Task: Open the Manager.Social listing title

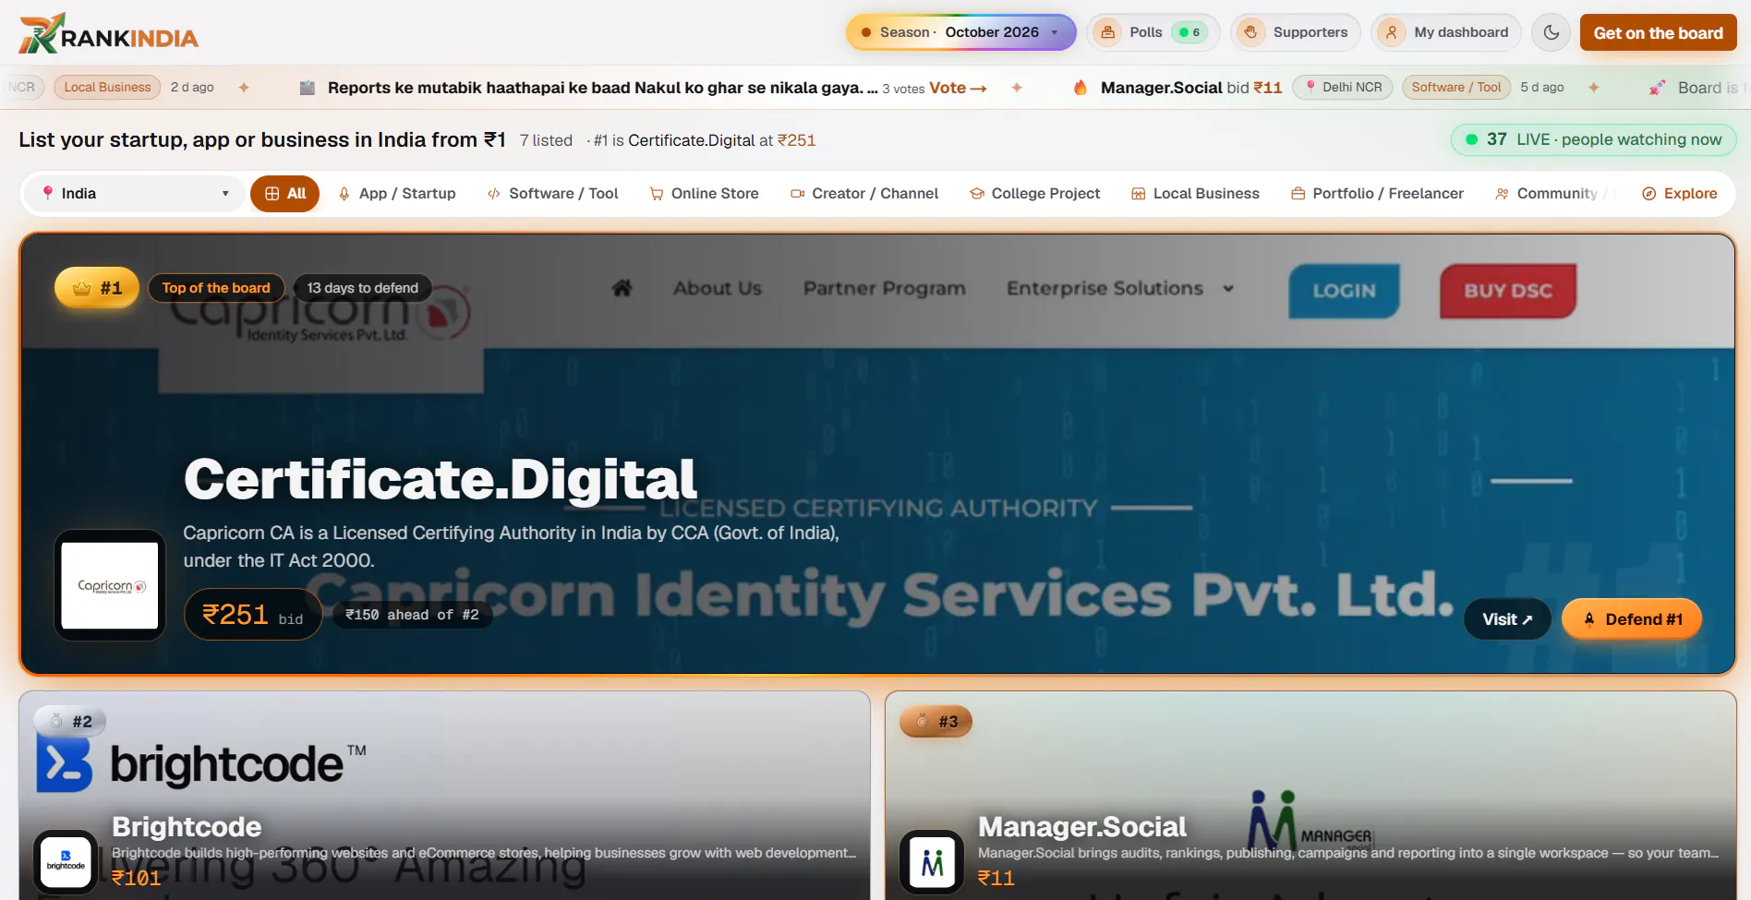Action: tap(1082, 827)
